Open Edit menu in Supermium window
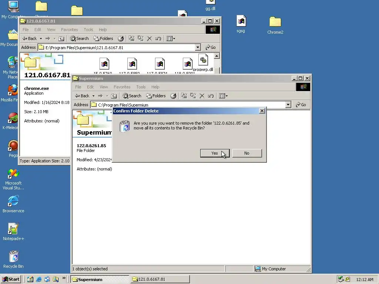Image resolution: width=379 pixels, height=284 pixels. point(90,87)
